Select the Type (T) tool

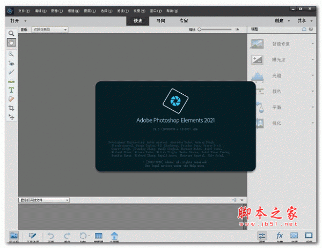(x=11, y=90)
